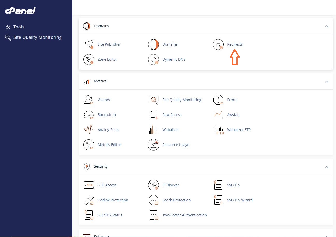
Task: Open the Leech Protection link
Action: tap(176, 200)
